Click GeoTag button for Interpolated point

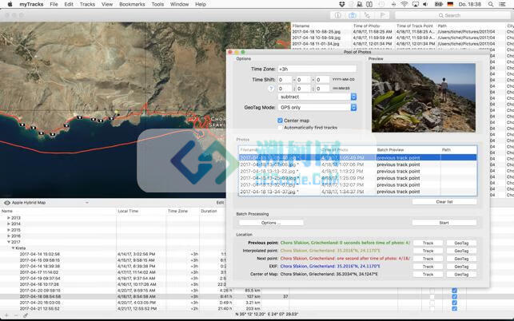(x=461, y=251)
